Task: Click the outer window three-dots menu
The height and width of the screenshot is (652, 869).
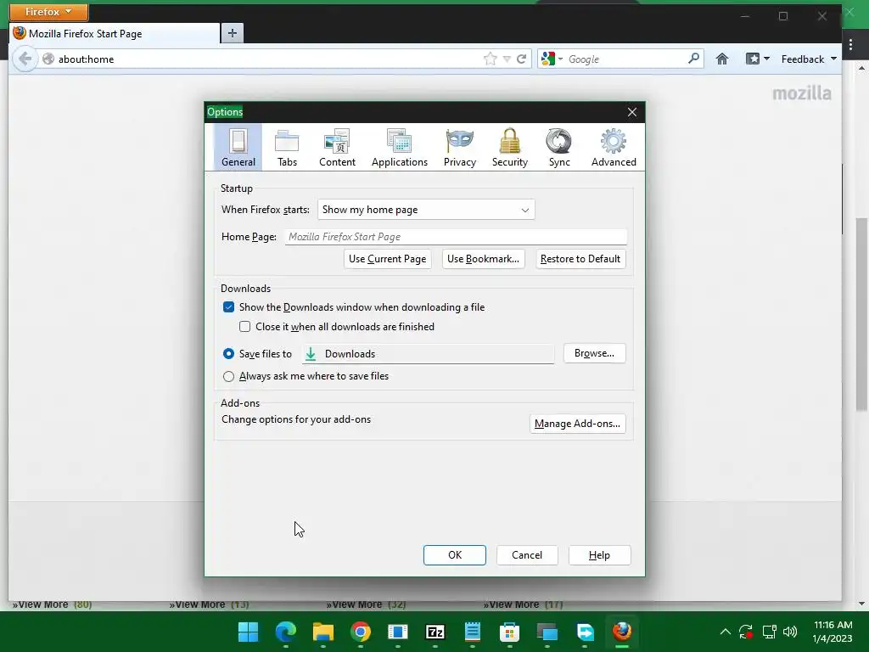Action: coord(850,45)
